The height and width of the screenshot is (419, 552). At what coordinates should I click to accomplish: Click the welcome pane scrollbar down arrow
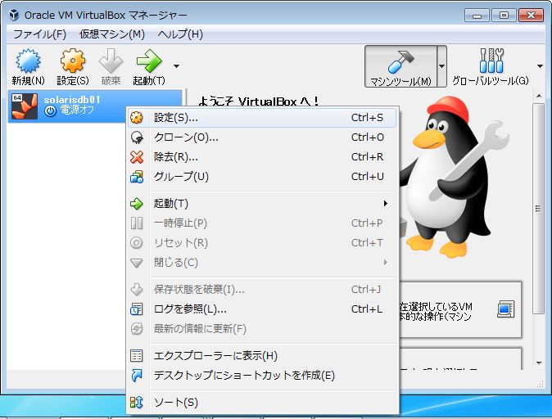(539, 363)
